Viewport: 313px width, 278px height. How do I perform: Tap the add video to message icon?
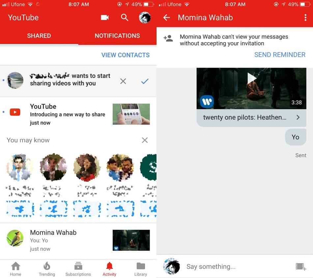point(300,266)
